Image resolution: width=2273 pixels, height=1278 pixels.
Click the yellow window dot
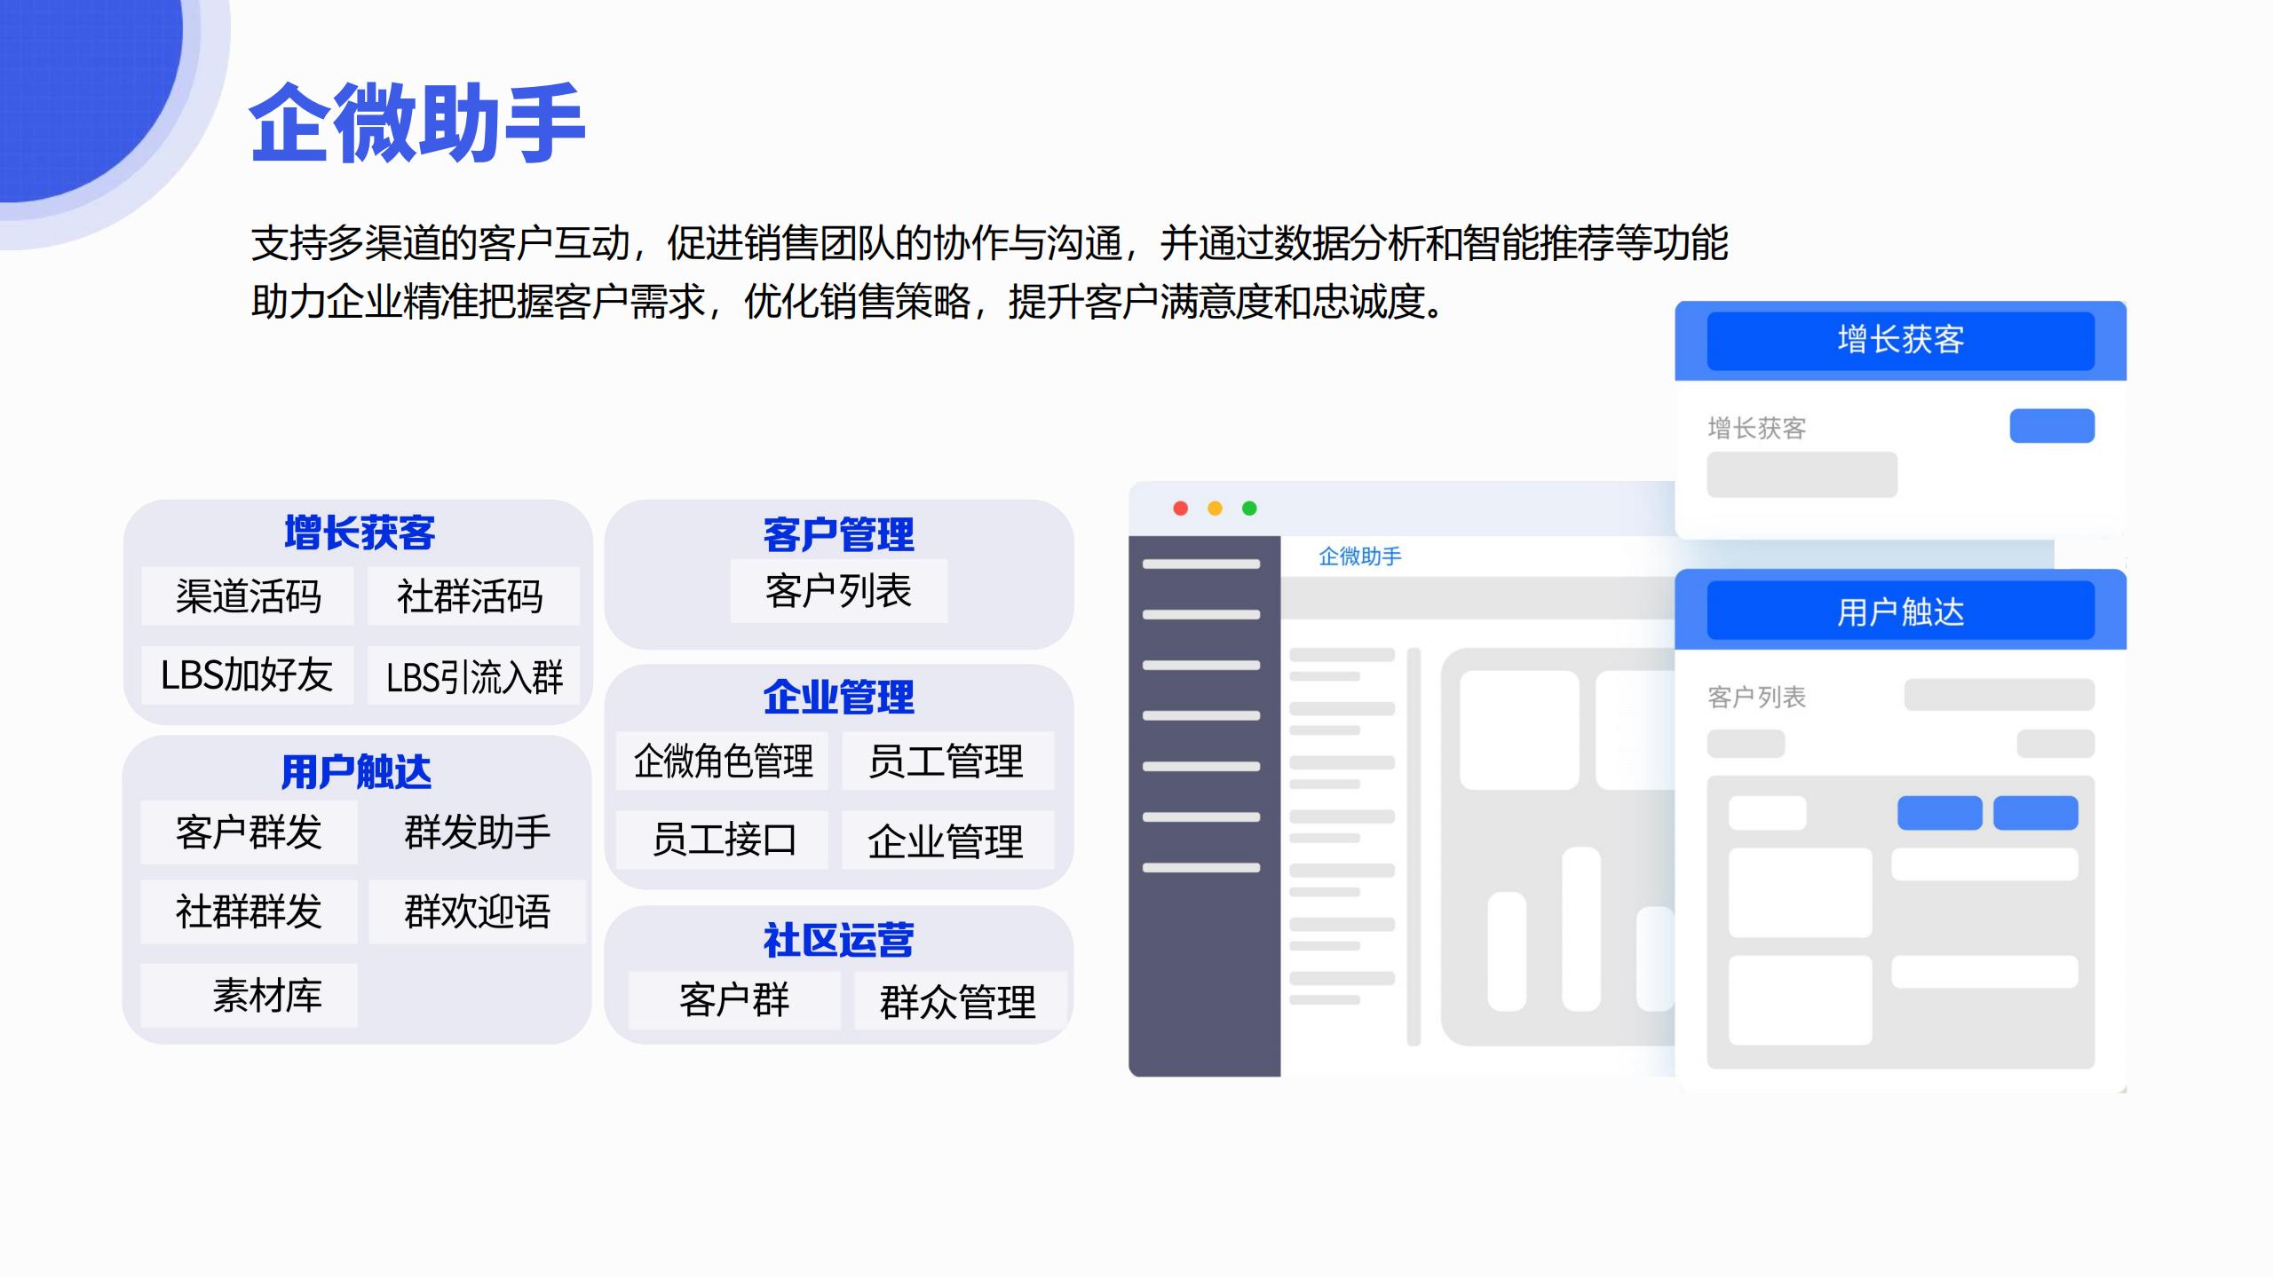(1215, 509)
